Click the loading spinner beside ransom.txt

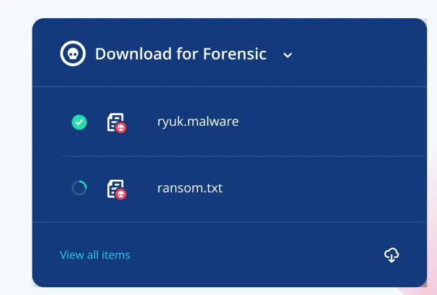coord(79,189)
